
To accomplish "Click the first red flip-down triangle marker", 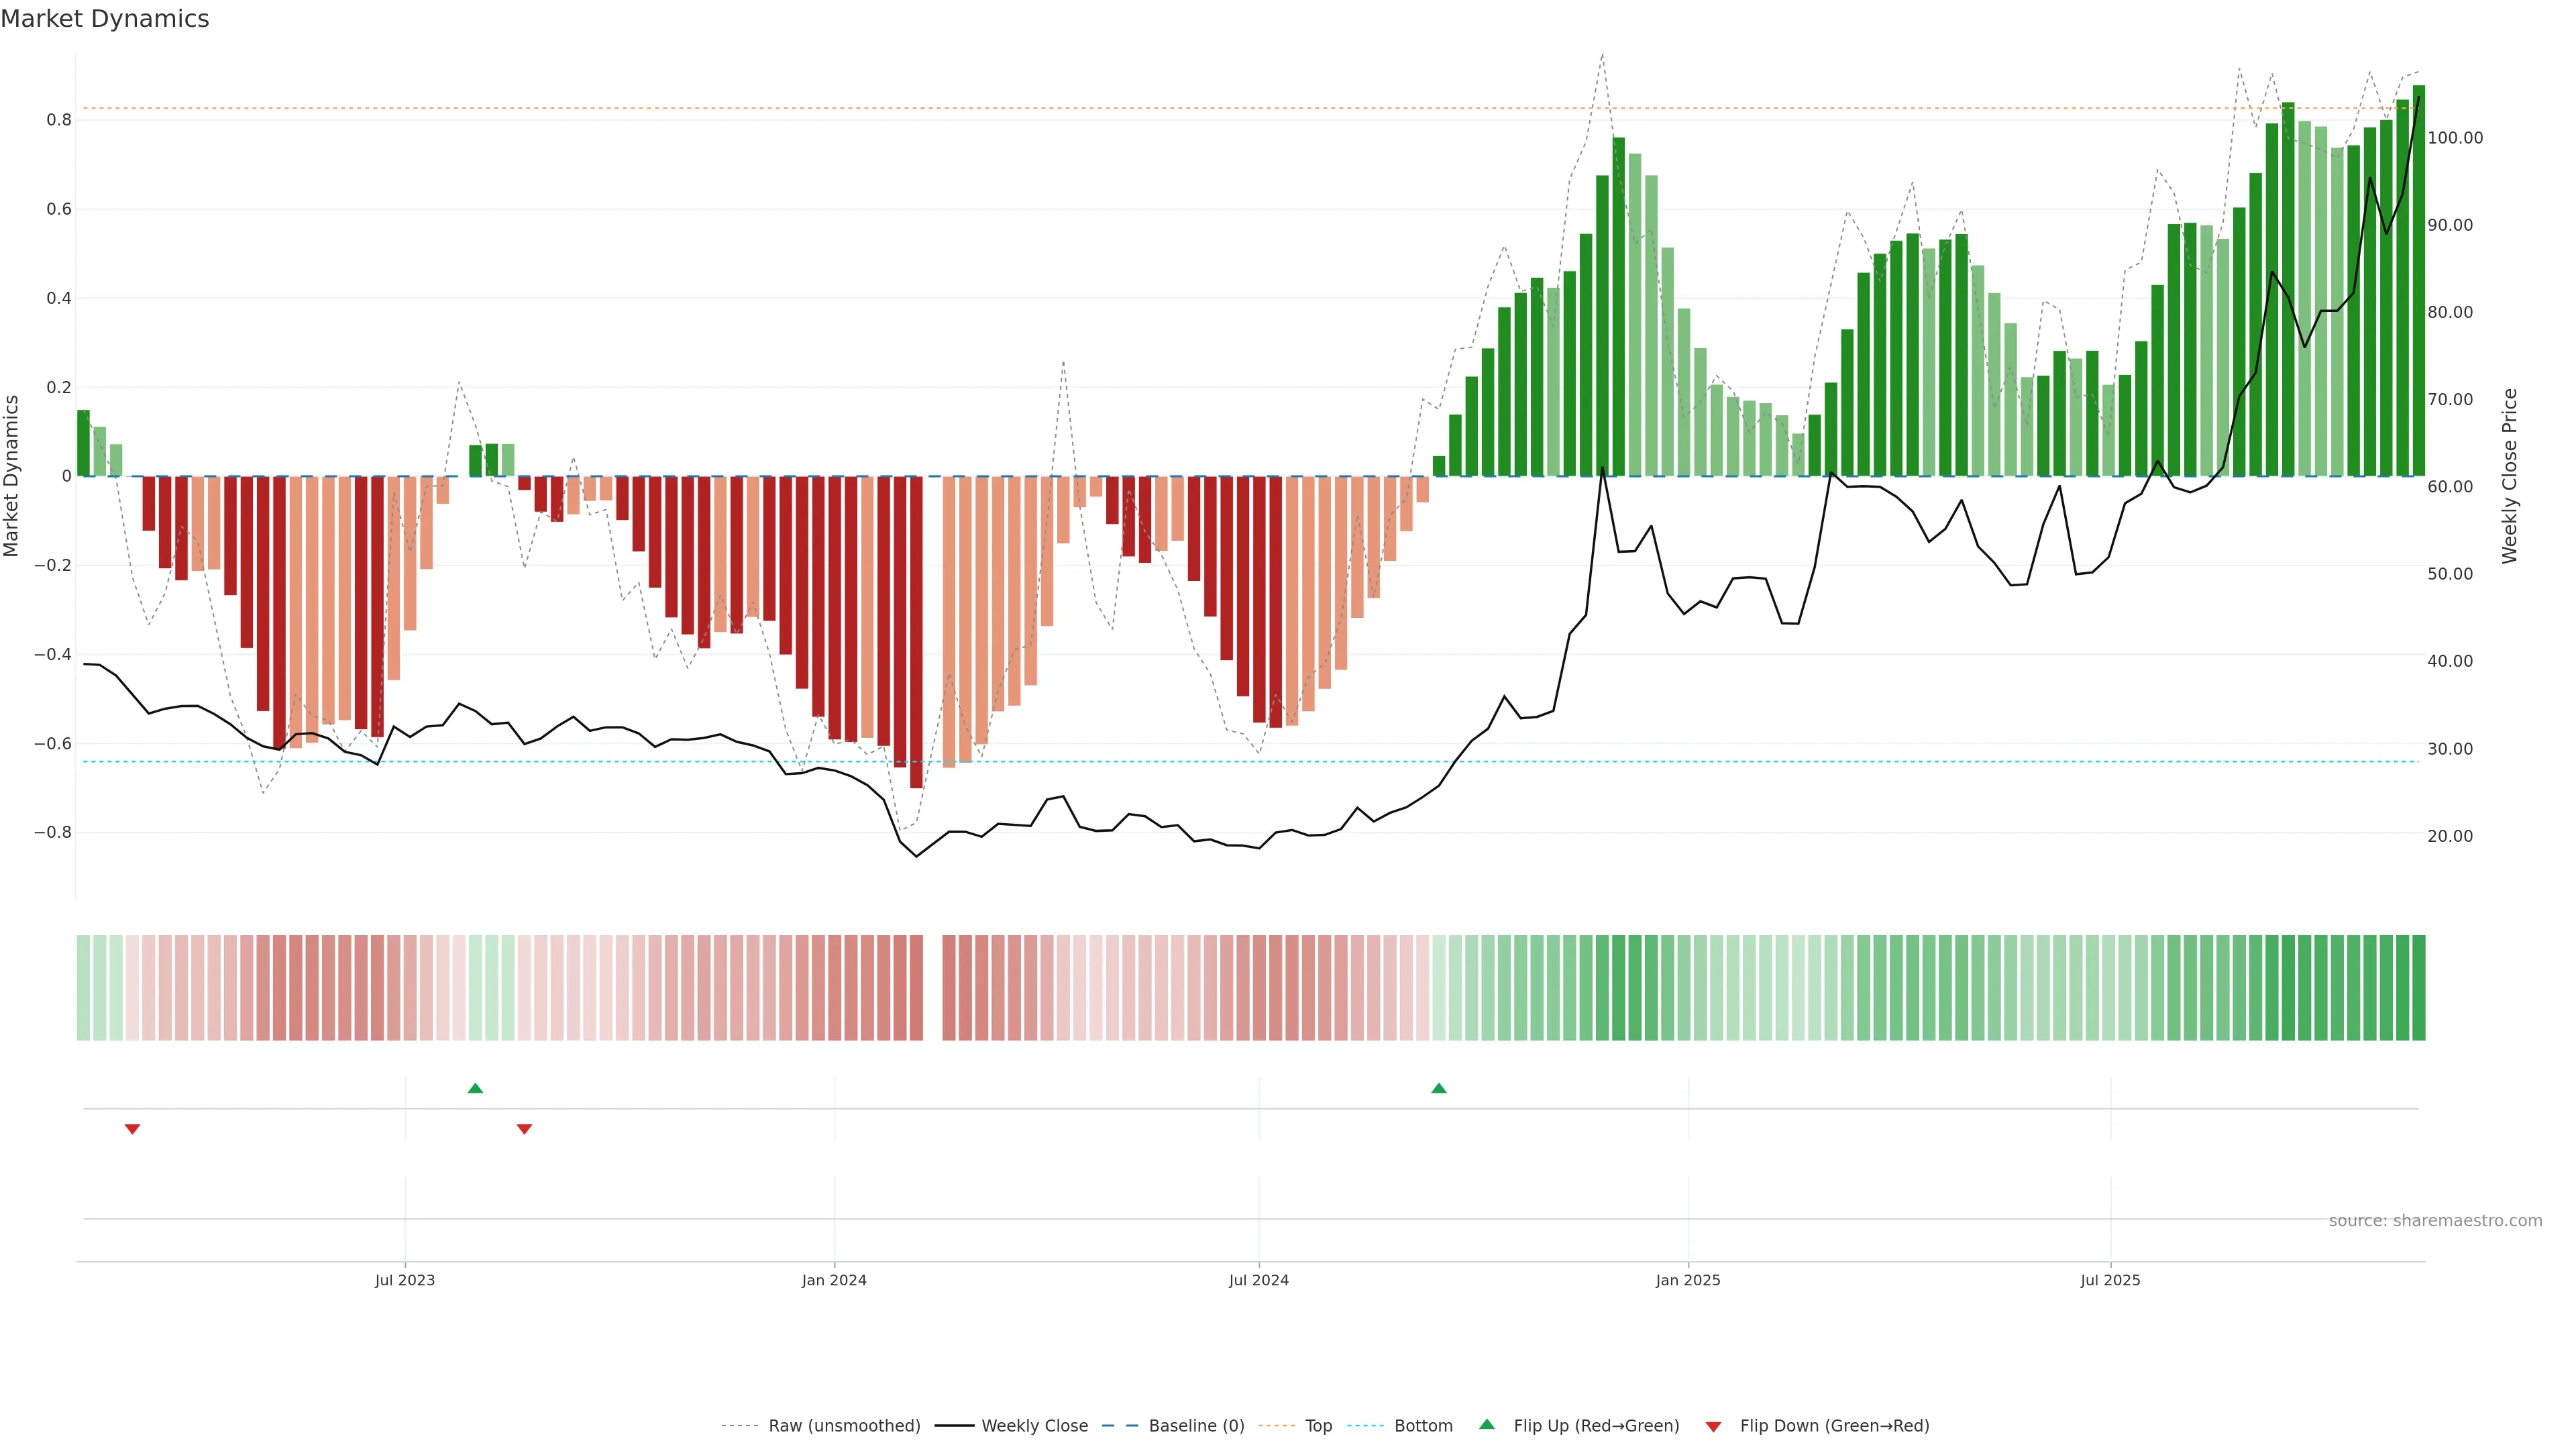I will point(132,1129).
